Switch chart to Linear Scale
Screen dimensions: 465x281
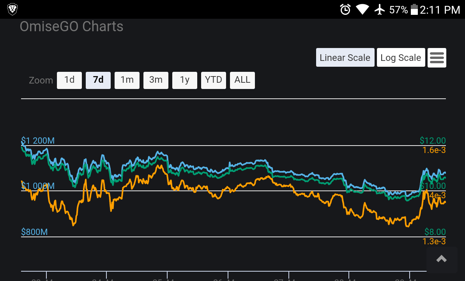(345, 58)
